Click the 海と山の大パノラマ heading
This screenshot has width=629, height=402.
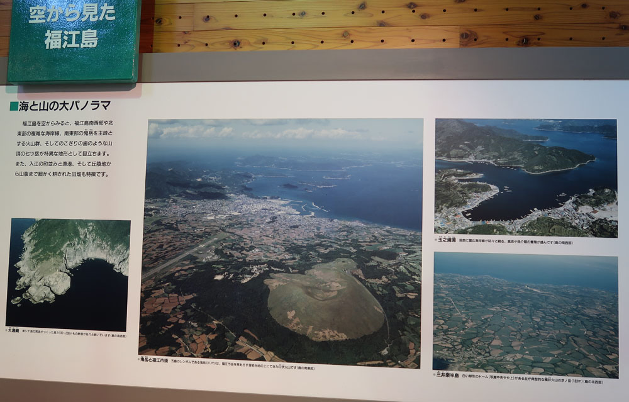coord(65,106)
